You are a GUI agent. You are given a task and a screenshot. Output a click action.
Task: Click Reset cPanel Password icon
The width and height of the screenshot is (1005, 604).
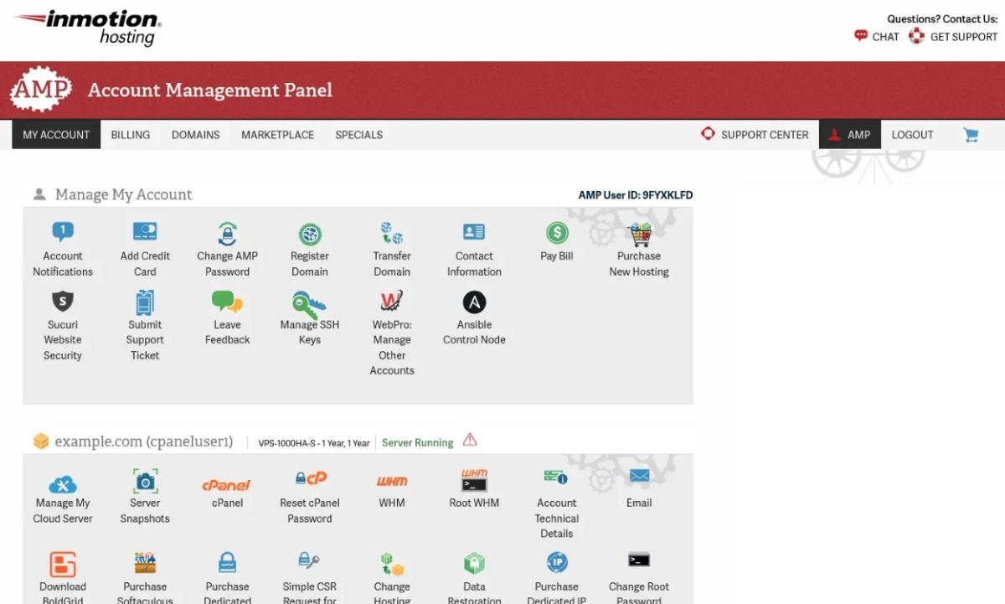point(310,478)
